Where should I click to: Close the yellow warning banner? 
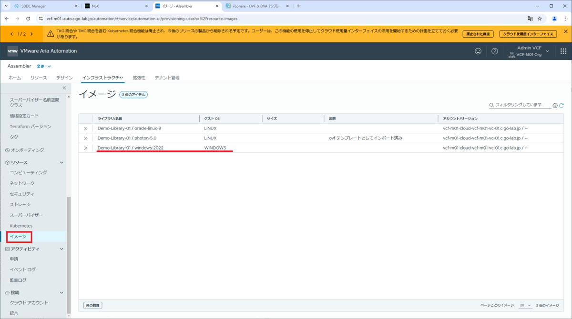[x=565, y=31]
